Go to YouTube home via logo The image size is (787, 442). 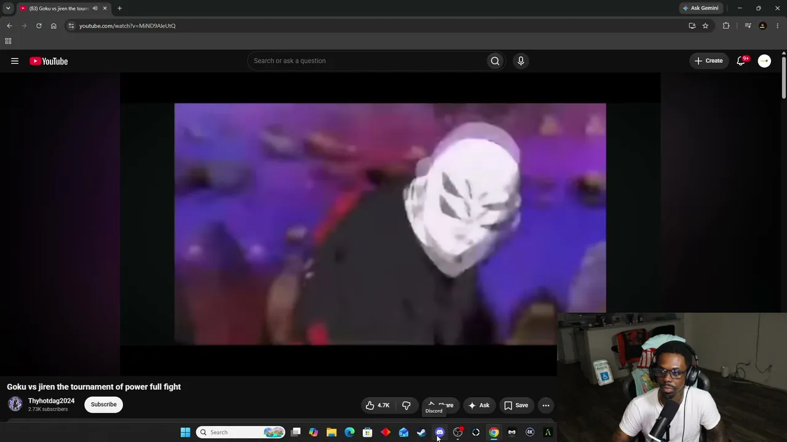tap(49, 61)
